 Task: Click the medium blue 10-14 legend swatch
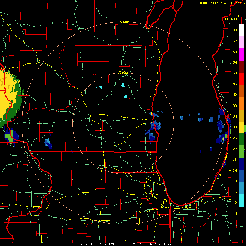[241, 176]
